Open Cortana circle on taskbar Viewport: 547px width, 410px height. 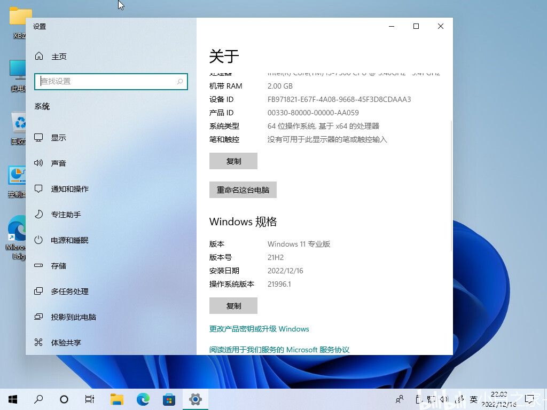tap(64, 399)
